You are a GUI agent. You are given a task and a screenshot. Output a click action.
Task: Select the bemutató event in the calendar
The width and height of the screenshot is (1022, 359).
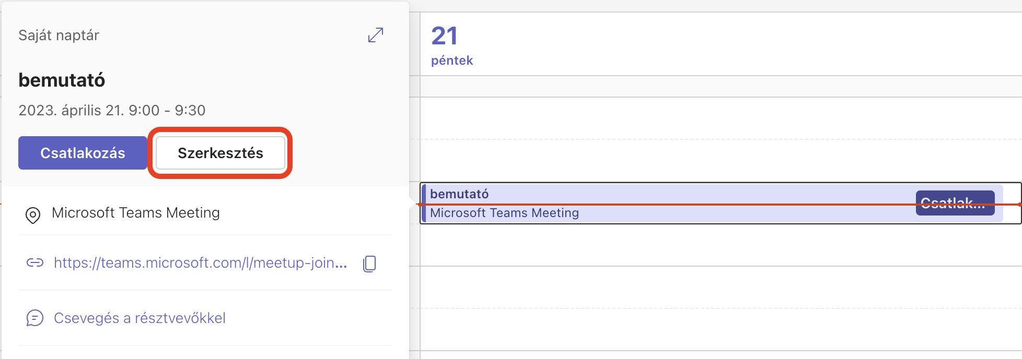[669, 203]
